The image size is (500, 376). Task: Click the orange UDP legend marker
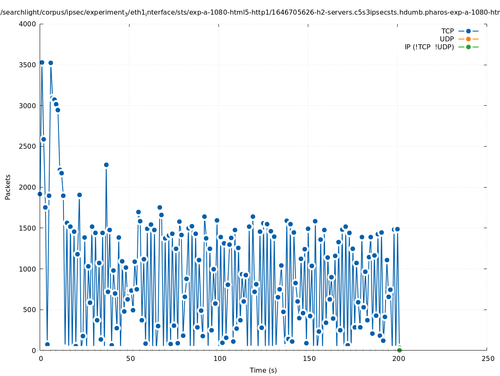468,39
